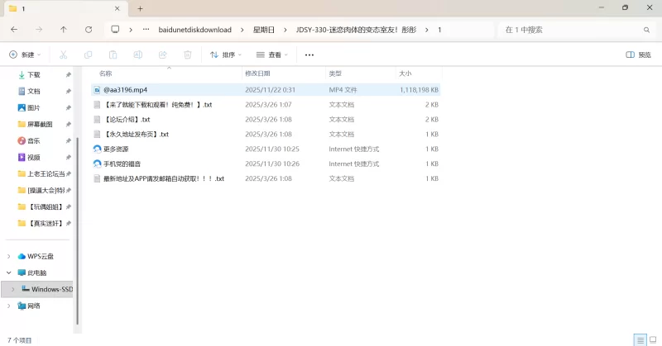Click the Paste icon in toolbar
This screenshot has width=662, height=346.
pos(113,55)
